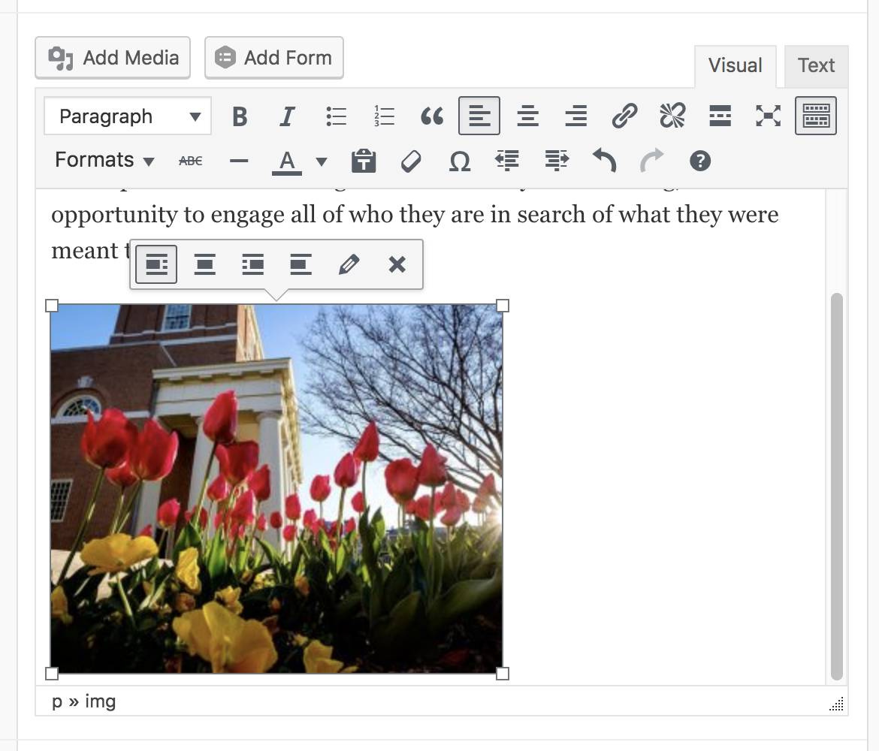The height and width of the screenshot is (751, 879).
Task: Align image center in image toolbar
Action: 204,264
